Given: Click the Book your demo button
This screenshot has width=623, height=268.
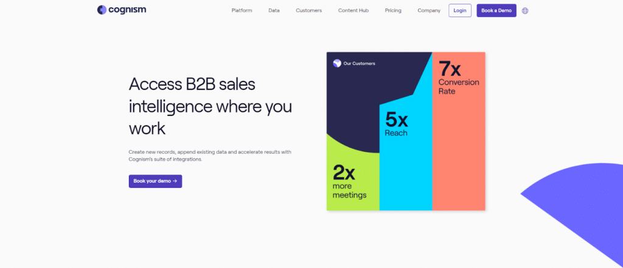Looking at the screenshot, I should (155, 181).
